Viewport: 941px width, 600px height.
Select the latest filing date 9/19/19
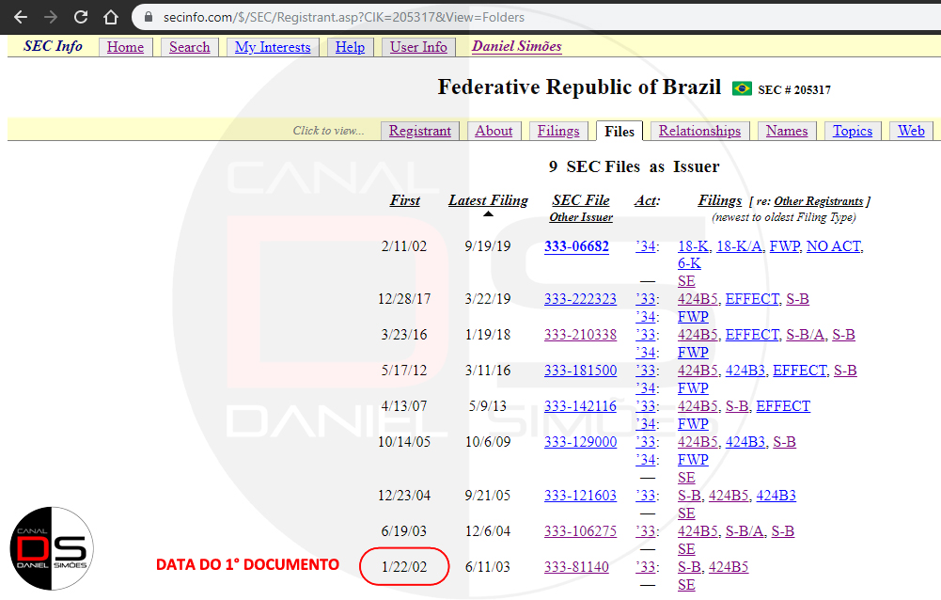pos(488,246)
